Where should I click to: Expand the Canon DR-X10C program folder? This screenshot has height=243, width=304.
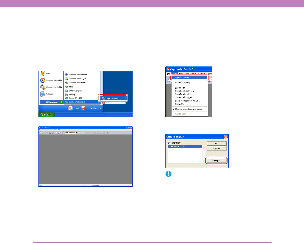(x=82, y=98)
